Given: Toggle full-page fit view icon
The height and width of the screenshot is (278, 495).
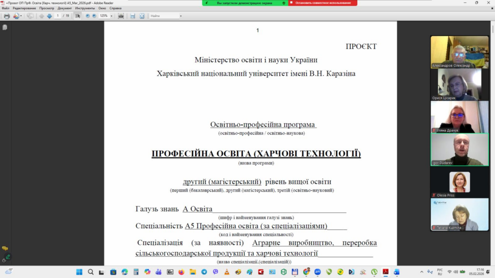Looking at the screenshot, I should [x=142, y=16].
